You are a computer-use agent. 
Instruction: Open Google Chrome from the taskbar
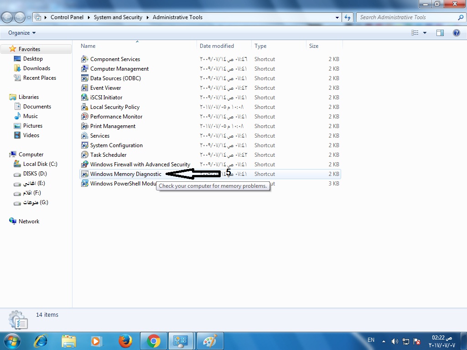tap(153, 341)
